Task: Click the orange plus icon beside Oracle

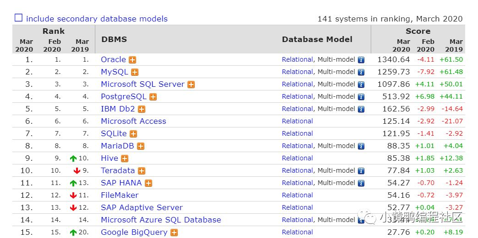Action: tap(132, 60)
